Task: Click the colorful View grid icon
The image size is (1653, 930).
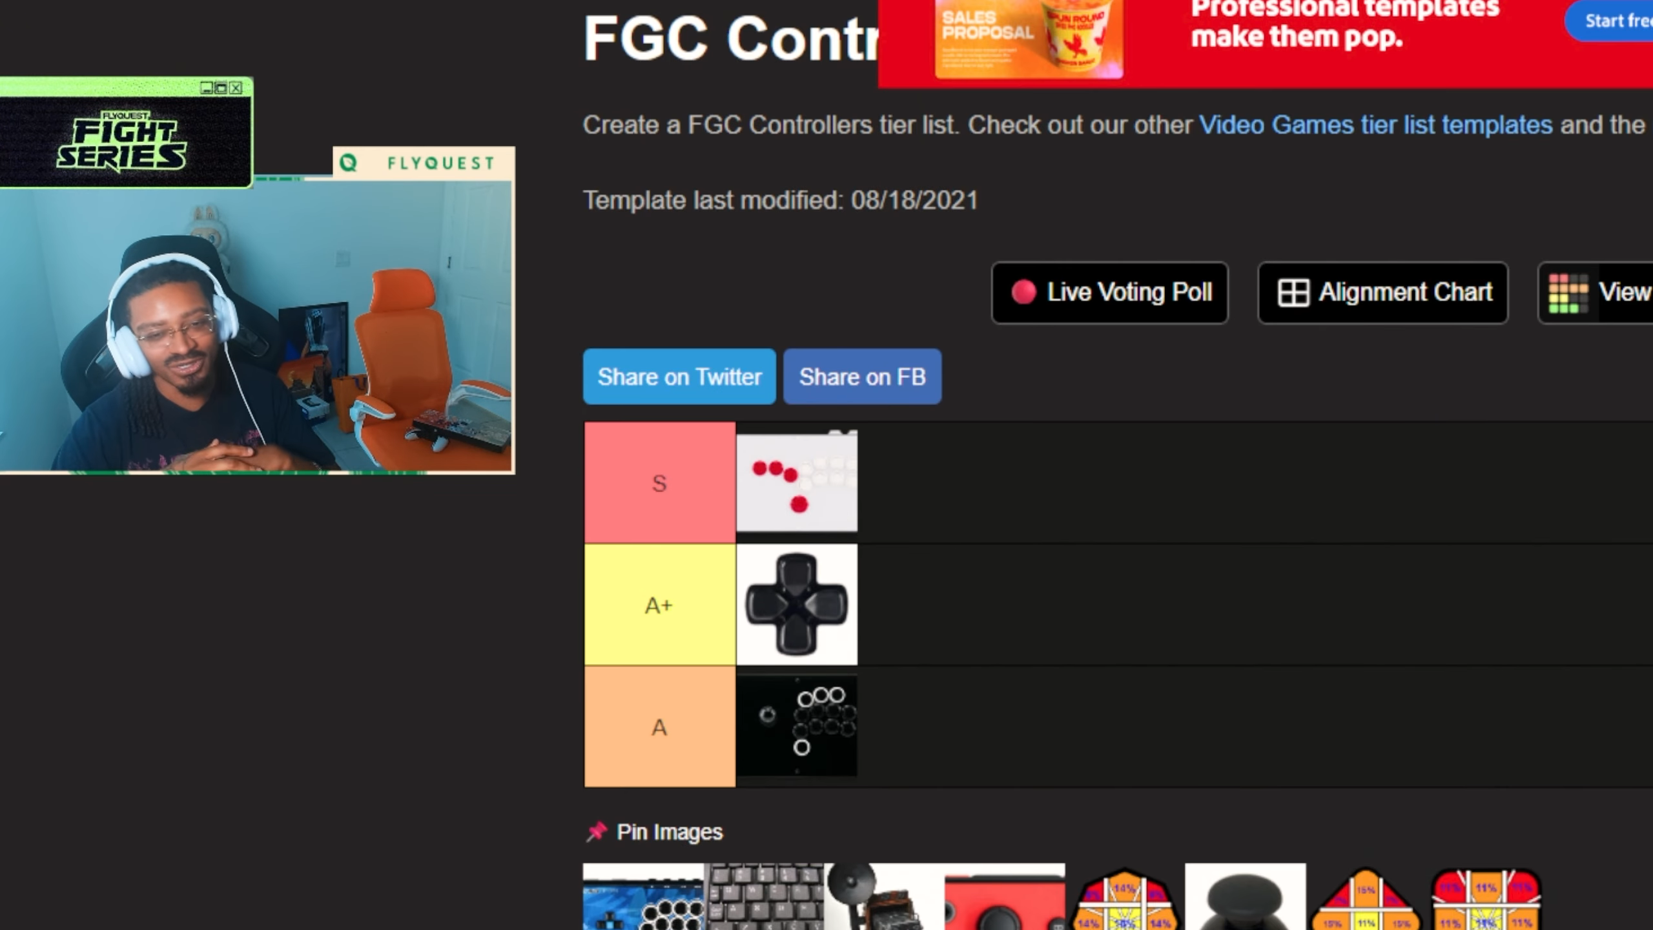Action: 1568,293
